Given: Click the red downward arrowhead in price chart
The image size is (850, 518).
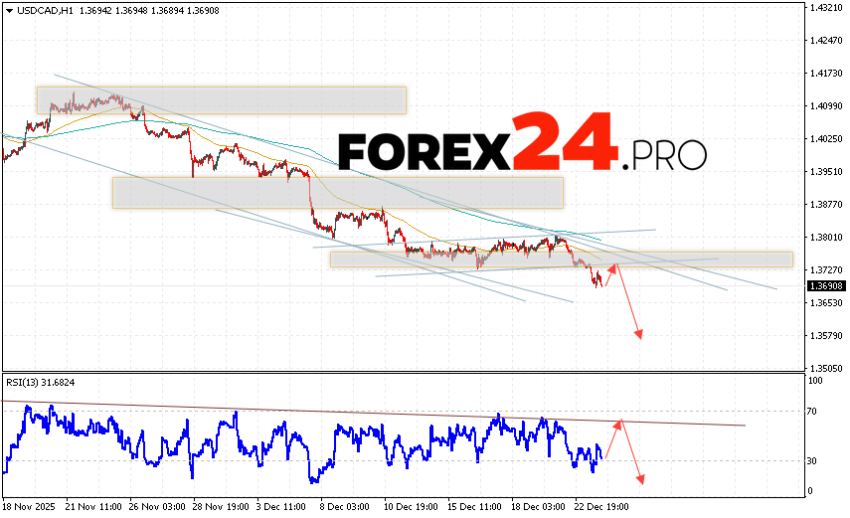Looking at the screenshot, I should [x=638, y=334].
